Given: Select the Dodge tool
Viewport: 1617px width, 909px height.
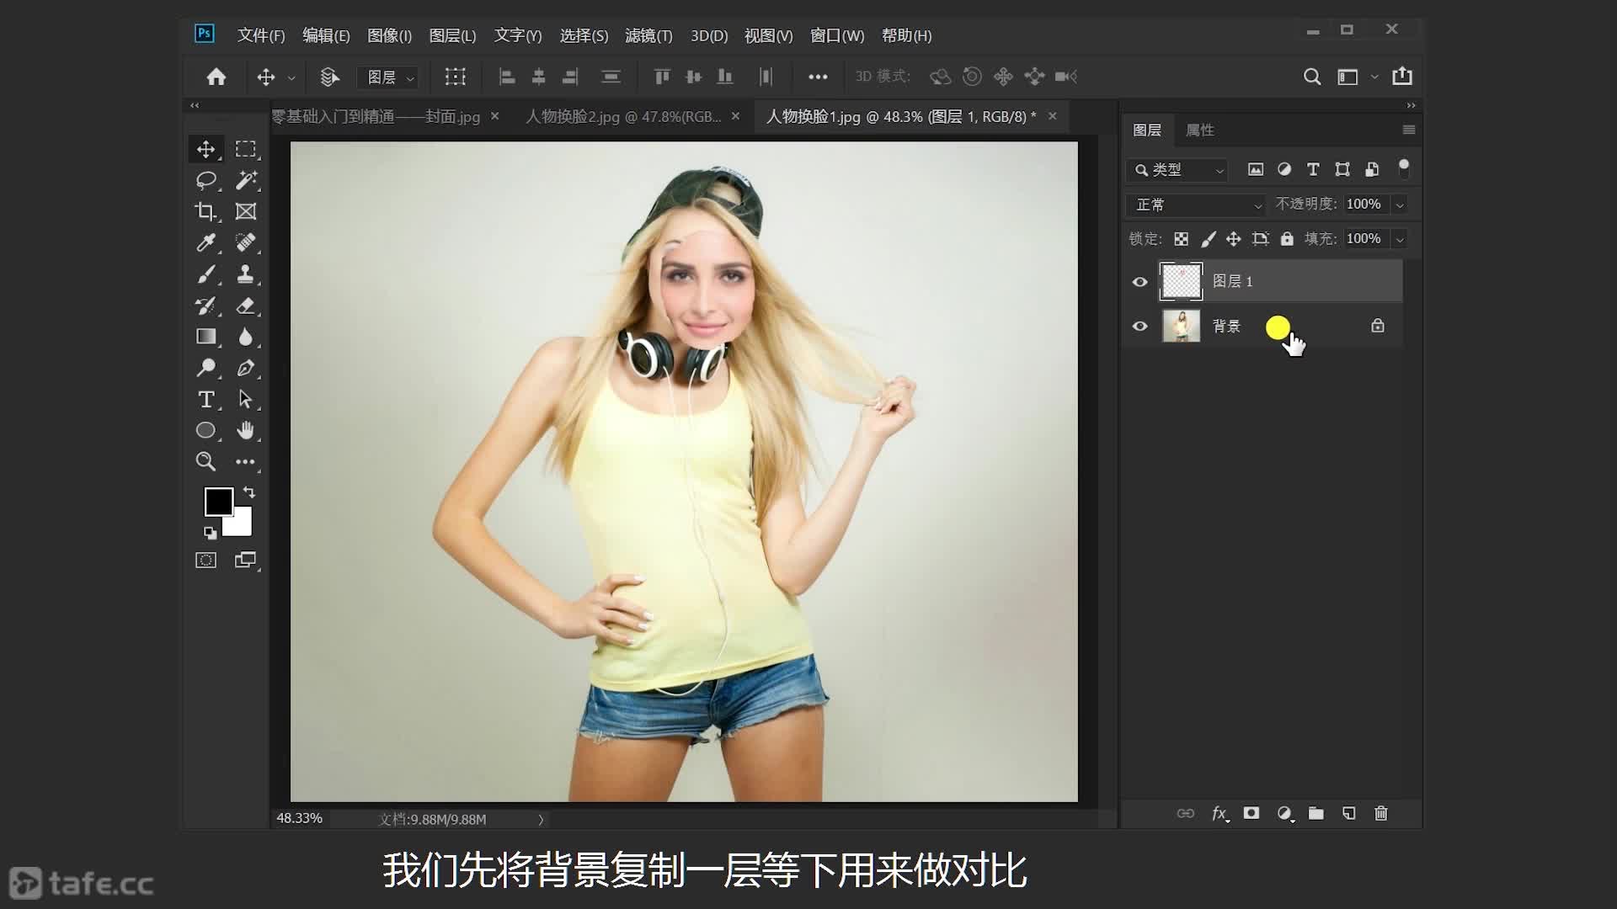Looking at the screenshot, I should [206, 368].
